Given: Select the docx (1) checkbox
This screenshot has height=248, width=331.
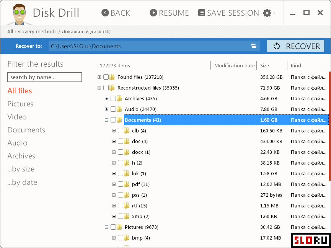Looking at the screenshot, I should pos(121,152).
